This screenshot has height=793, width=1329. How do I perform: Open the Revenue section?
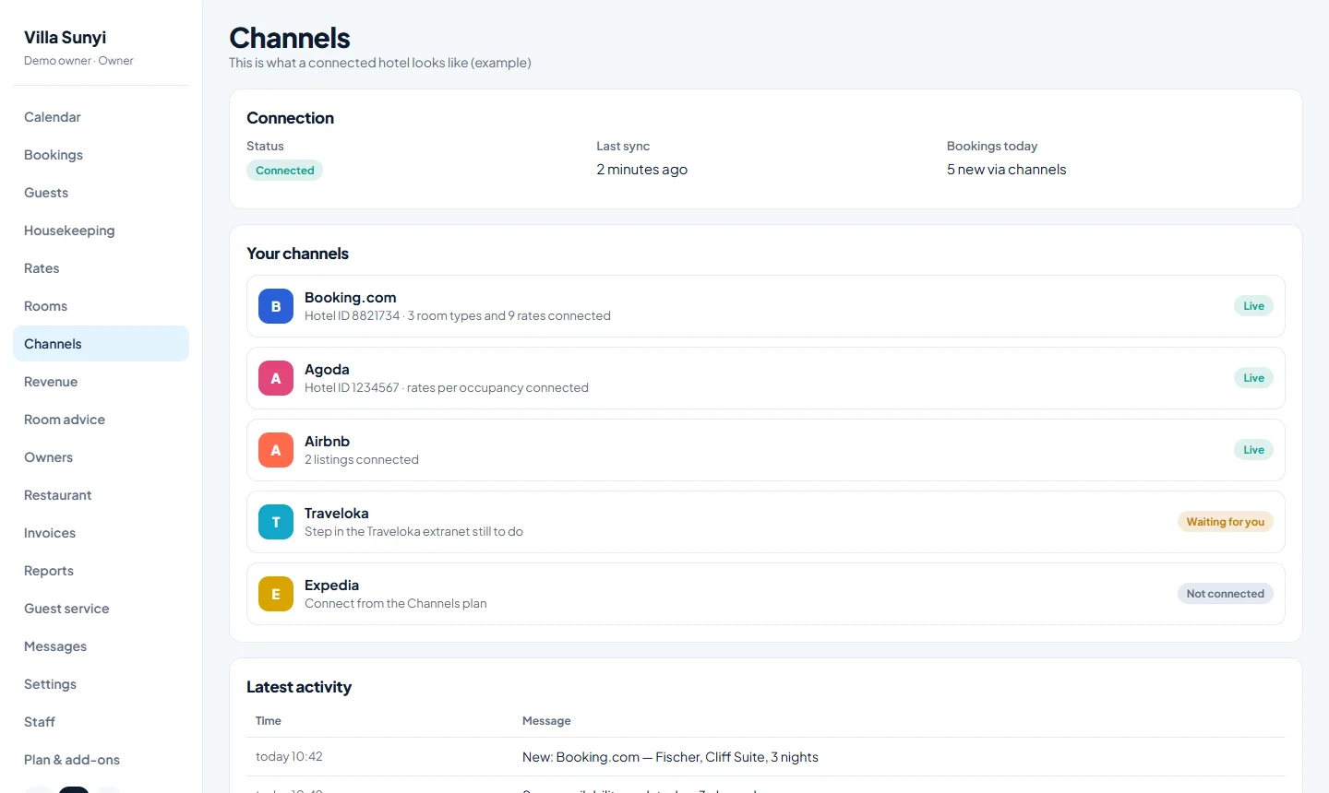tap(101, 382)
